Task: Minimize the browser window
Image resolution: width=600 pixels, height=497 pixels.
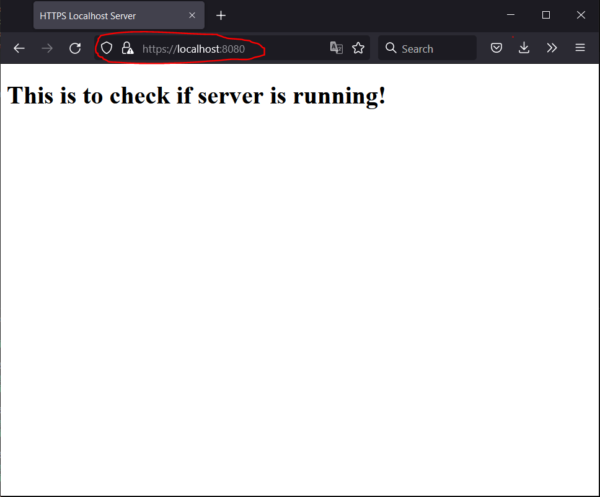Action: tap(511, 15)
